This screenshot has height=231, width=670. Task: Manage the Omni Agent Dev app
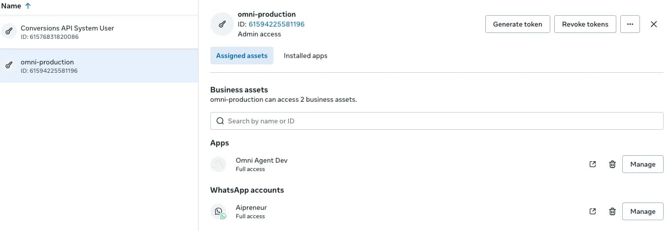pos(643,164)
